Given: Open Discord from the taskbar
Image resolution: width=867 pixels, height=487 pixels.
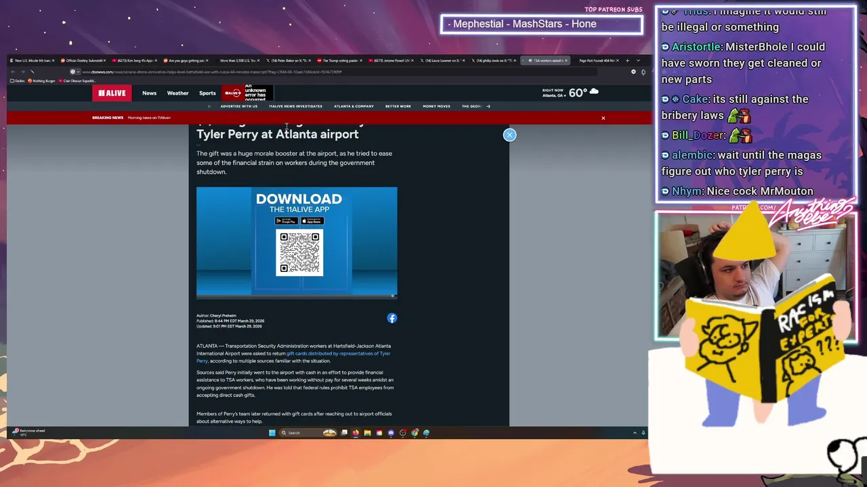Looking at the screenshot, I should click(391, 433).
